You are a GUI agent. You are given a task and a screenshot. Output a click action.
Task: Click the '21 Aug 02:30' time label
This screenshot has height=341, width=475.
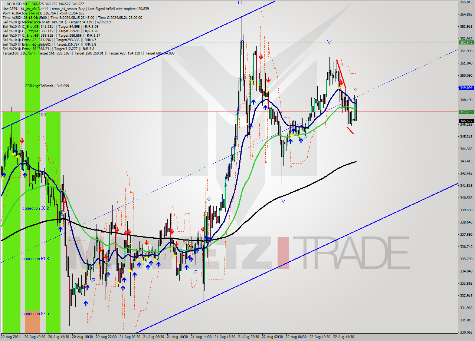coord(130,337)
